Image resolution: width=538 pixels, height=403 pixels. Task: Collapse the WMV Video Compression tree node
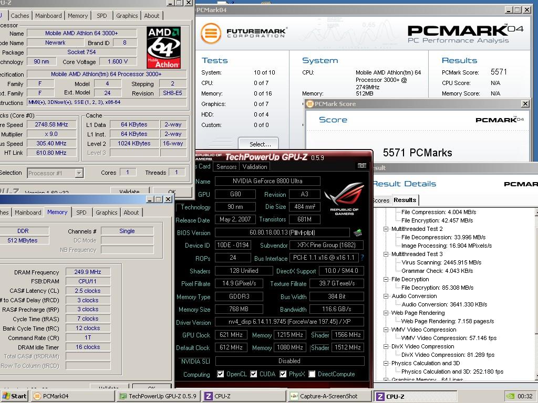point(386,330)
